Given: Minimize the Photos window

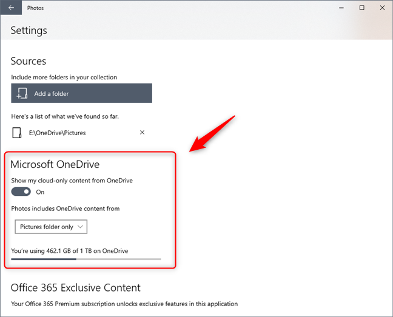Looking at the screenshot, I should (341, 8).
